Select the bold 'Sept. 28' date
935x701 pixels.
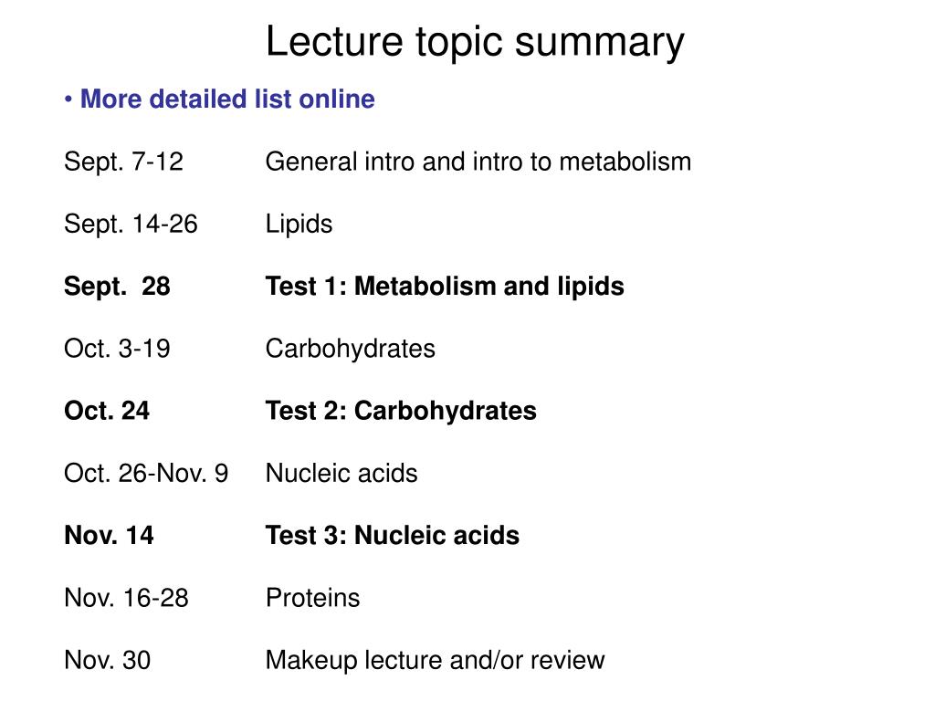(117, 287)
